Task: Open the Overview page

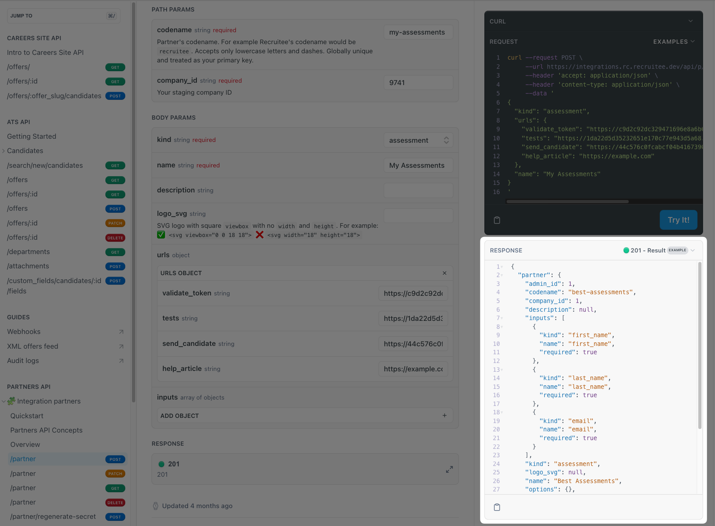Action: coord(25,444)
